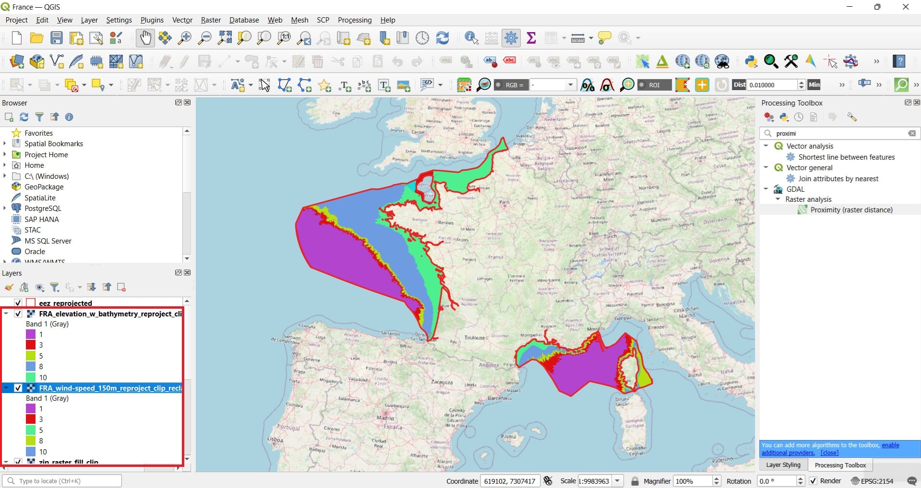Open the Raster menu

pos(211,20)
